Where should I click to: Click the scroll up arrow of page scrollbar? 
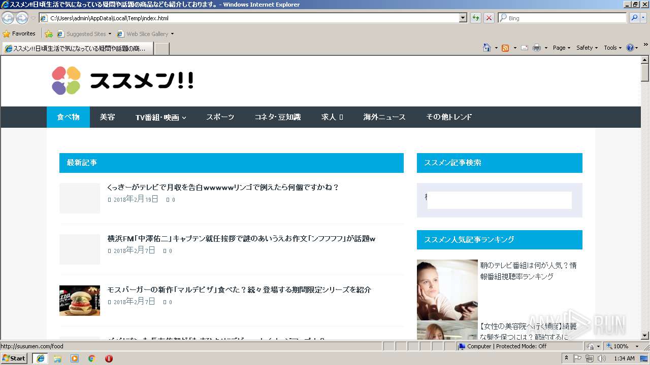645,60
